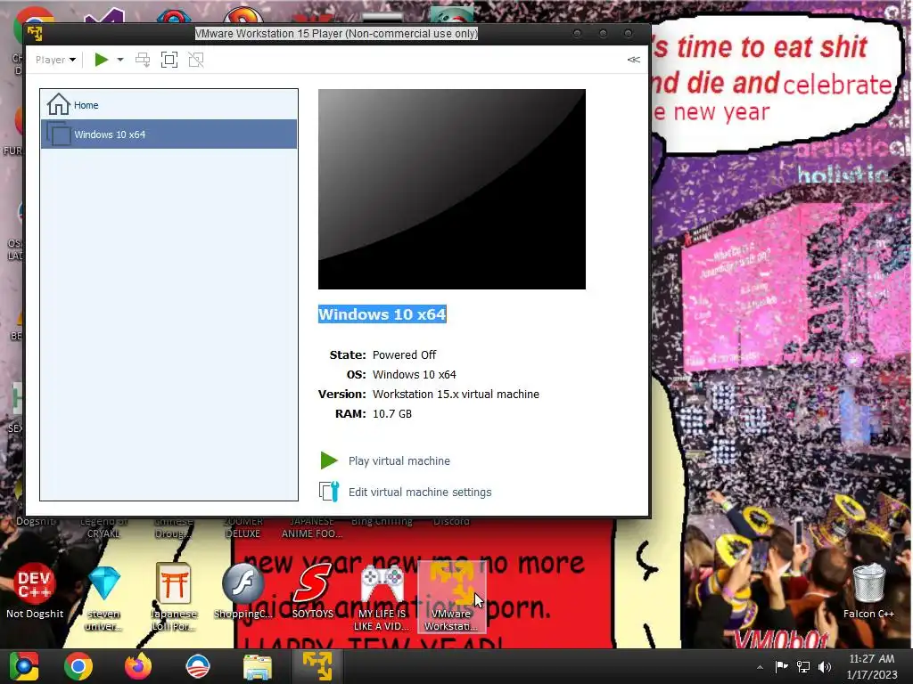Click Send Ctrl+Alt+Del toolbar icon

coord(143,60)
